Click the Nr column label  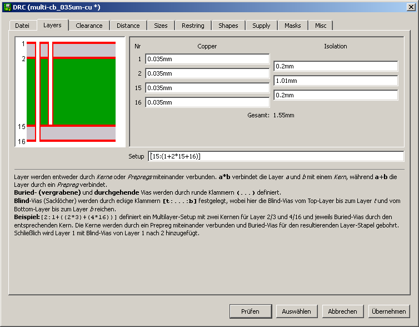pos(138,46)
